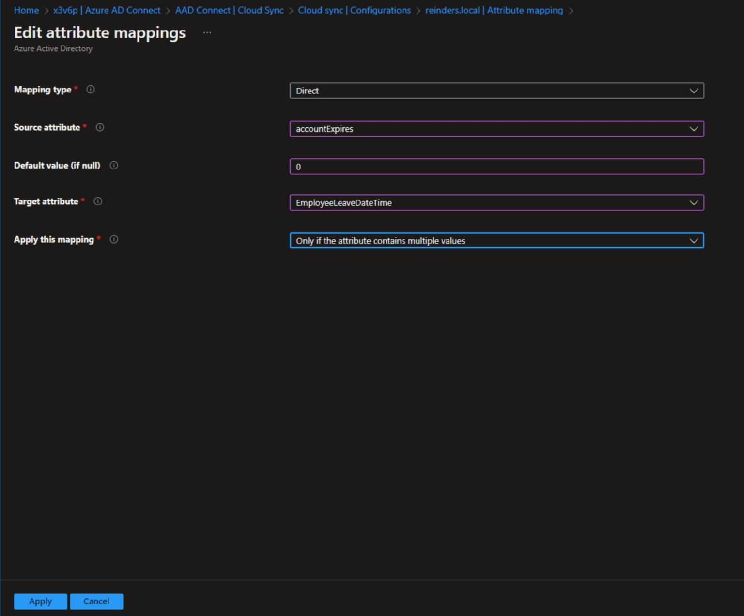
Task: Click the chevron on the Target attribute field
Action: click(x=694, y=202)
